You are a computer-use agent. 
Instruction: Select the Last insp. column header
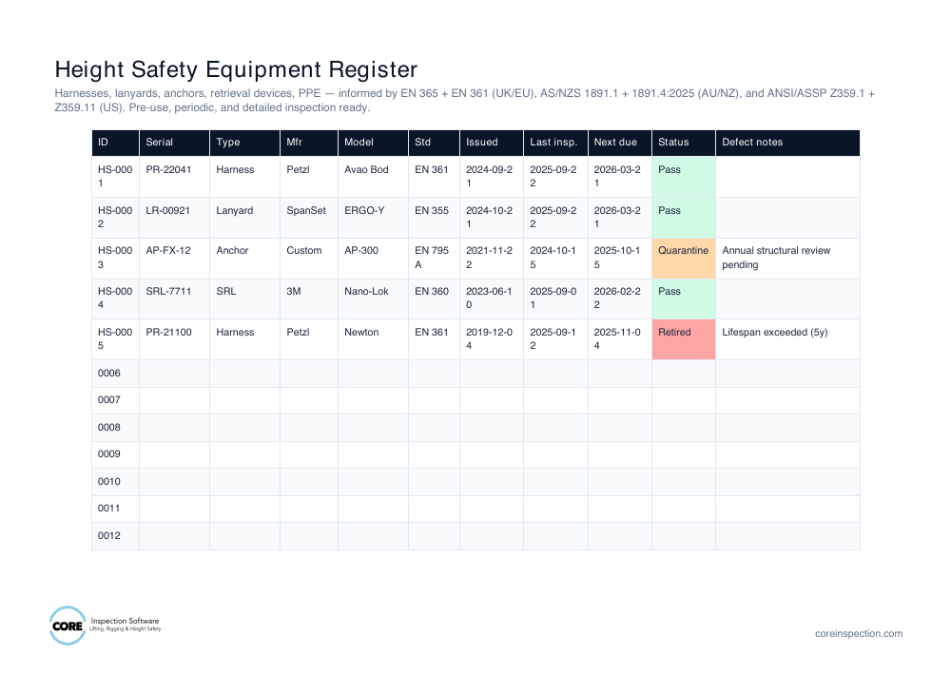pyautogui.click(x=555, y=143)
